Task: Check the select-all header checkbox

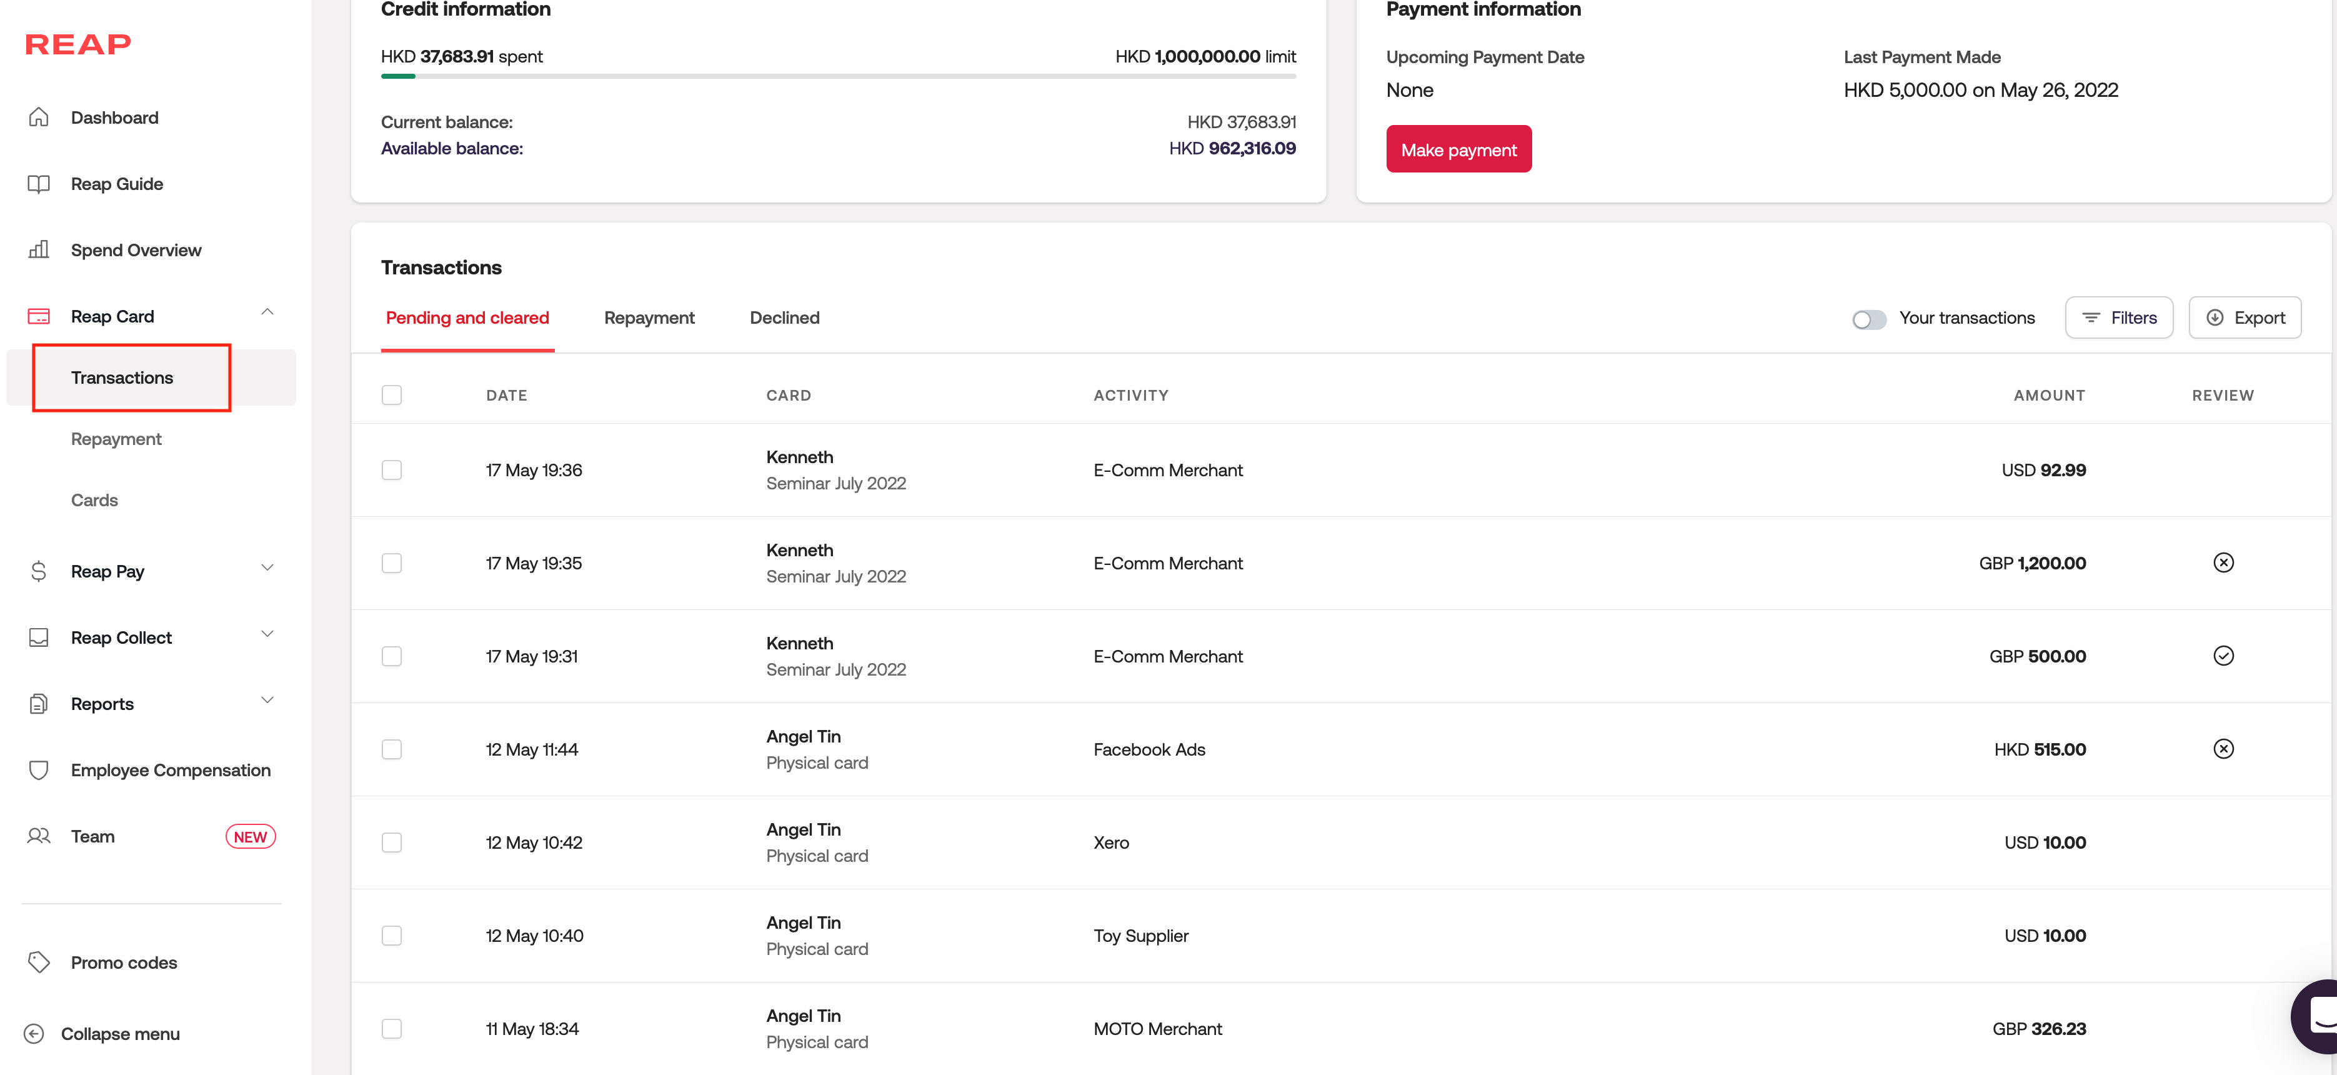Action: click(392, 396)
